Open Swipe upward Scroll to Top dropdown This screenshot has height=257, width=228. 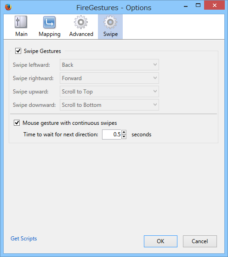pyautogui.click(x=109, y=92)
